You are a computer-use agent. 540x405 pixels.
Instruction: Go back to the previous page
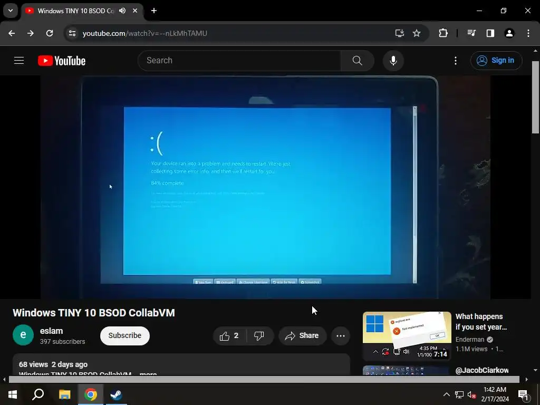12,33
